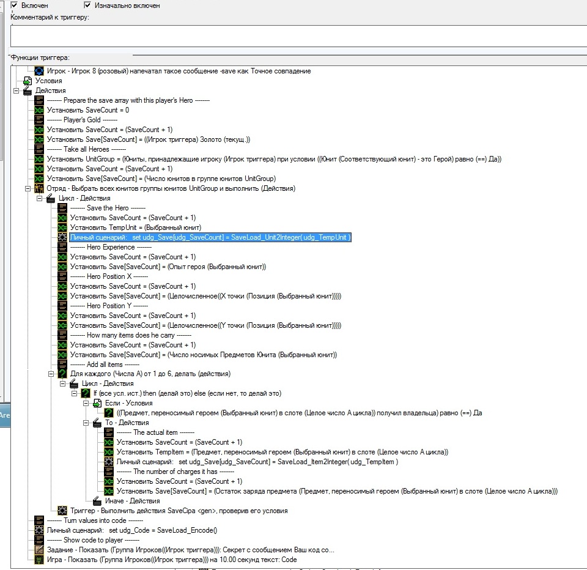Collapse the first Цикл - Действия node
The width and height of the screenshot is (587, 570).
point(39,198)
